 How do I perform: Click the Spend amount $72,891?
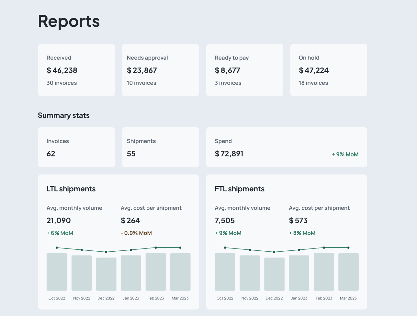click(x=229, y=154)
